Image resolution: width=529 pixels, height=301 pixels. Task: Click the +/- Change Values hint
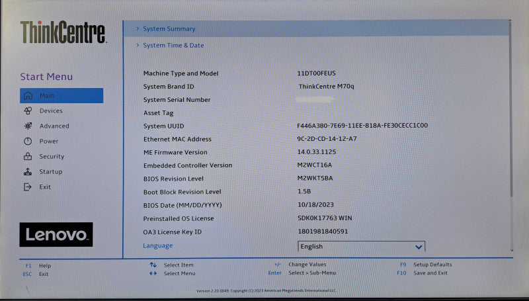pyautogui.click(x=300, y=265)
